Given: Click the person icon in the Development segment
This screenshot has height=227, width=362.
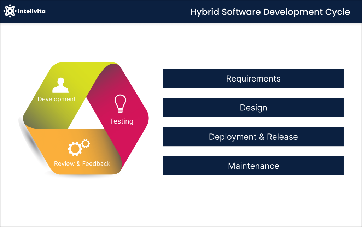Looking at the screenshot, I should point(61,84).
